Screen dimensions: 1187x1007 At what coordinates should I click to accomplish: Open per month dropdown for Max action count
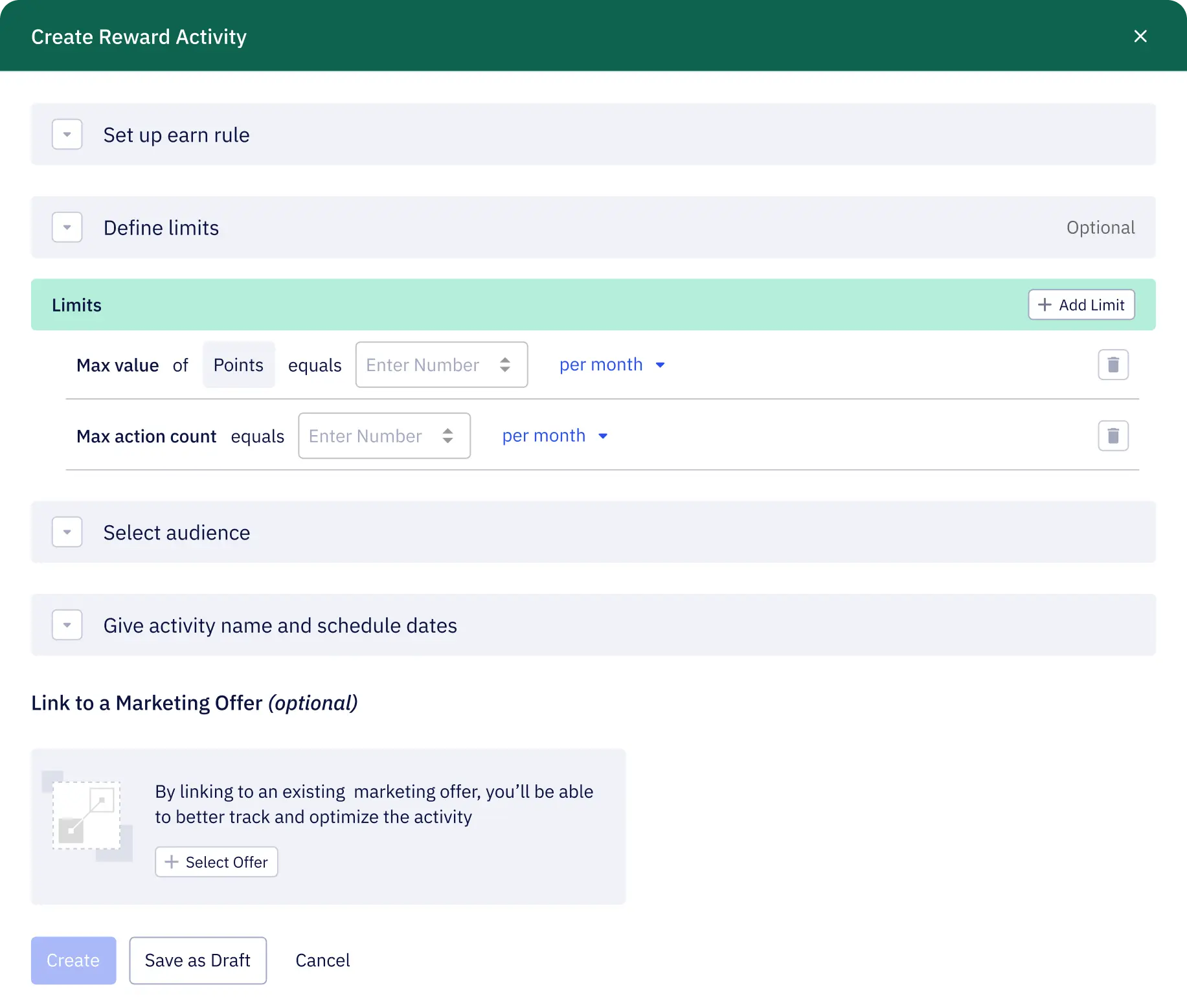click(x=554, y=436)
